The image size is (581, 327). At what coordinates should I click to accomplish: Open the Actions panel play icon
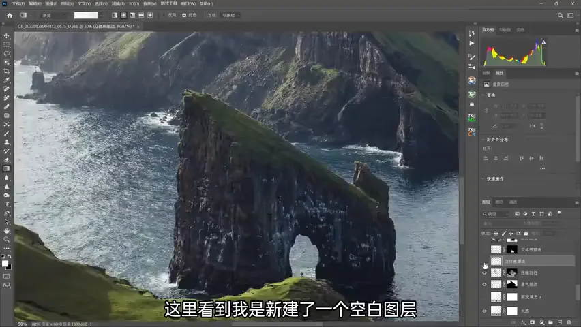point(472,44)
